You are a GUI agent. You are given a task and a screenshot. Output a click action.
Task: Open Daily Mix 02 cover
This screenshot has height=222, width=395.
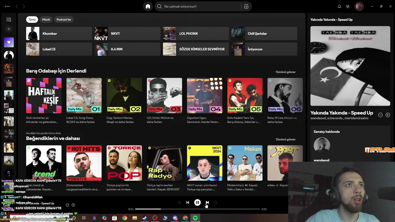pos(124,96)
